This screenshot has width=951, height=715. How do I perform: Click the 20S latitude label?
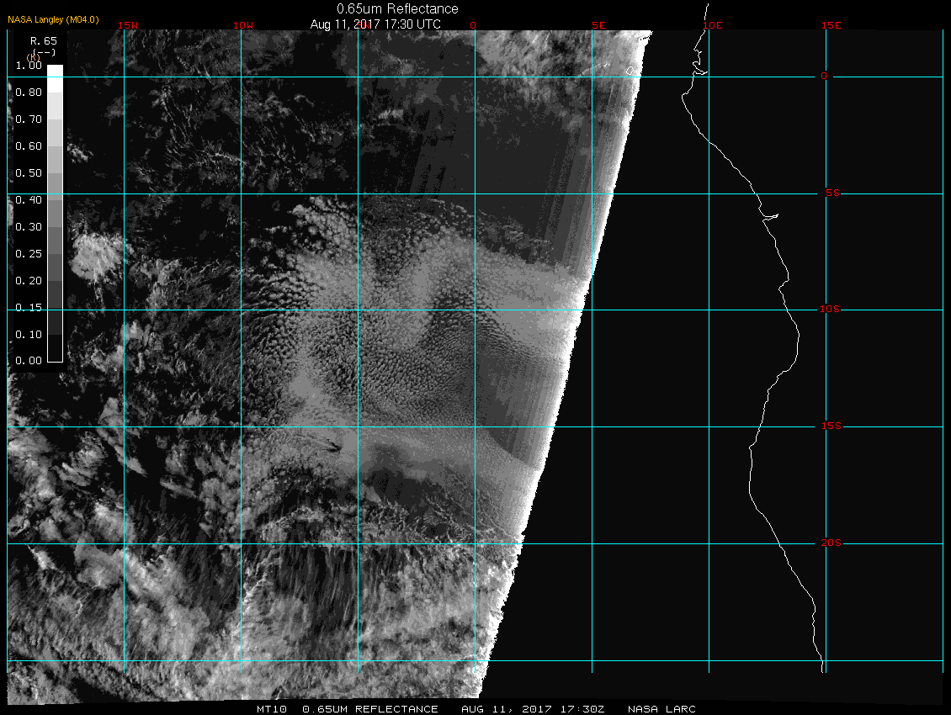coord(830,543)
